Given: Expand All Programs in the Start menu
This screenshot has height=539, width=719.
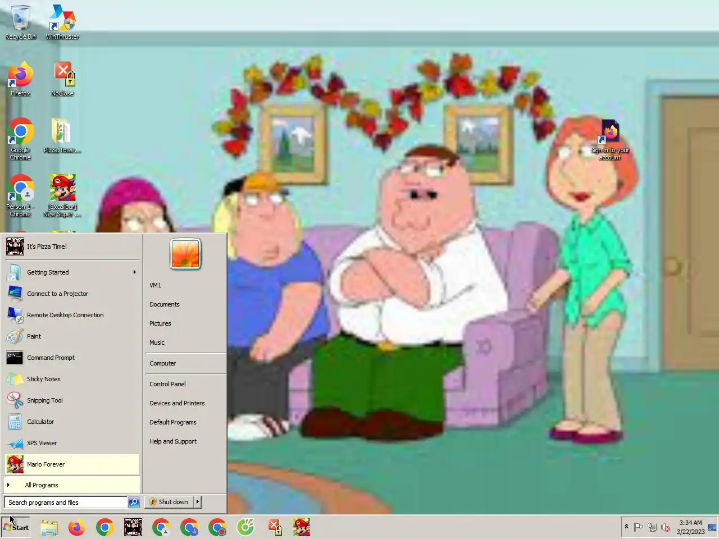Looking at the screenshot, I should point(72,485).
